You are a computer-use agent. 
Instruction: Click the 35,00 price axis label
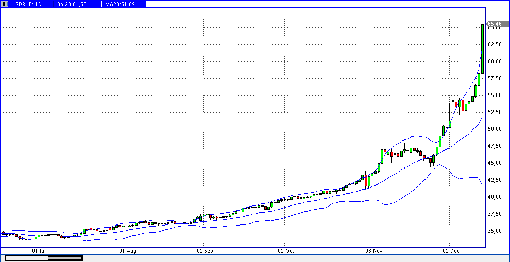495,231
